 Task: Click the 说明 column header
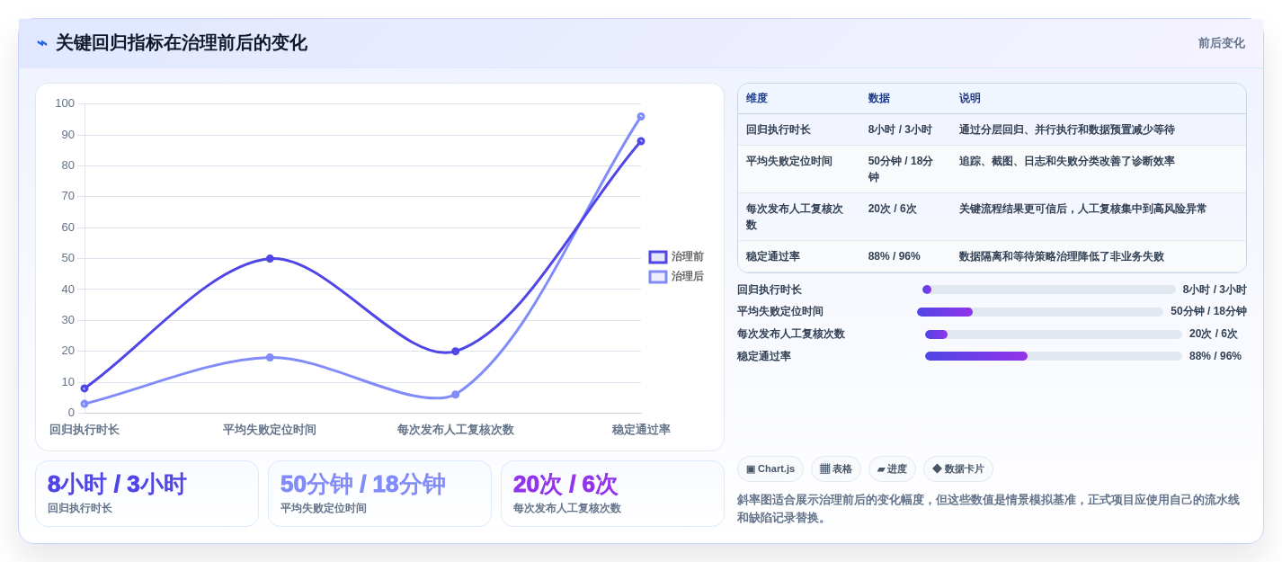(x=970, y=99)
